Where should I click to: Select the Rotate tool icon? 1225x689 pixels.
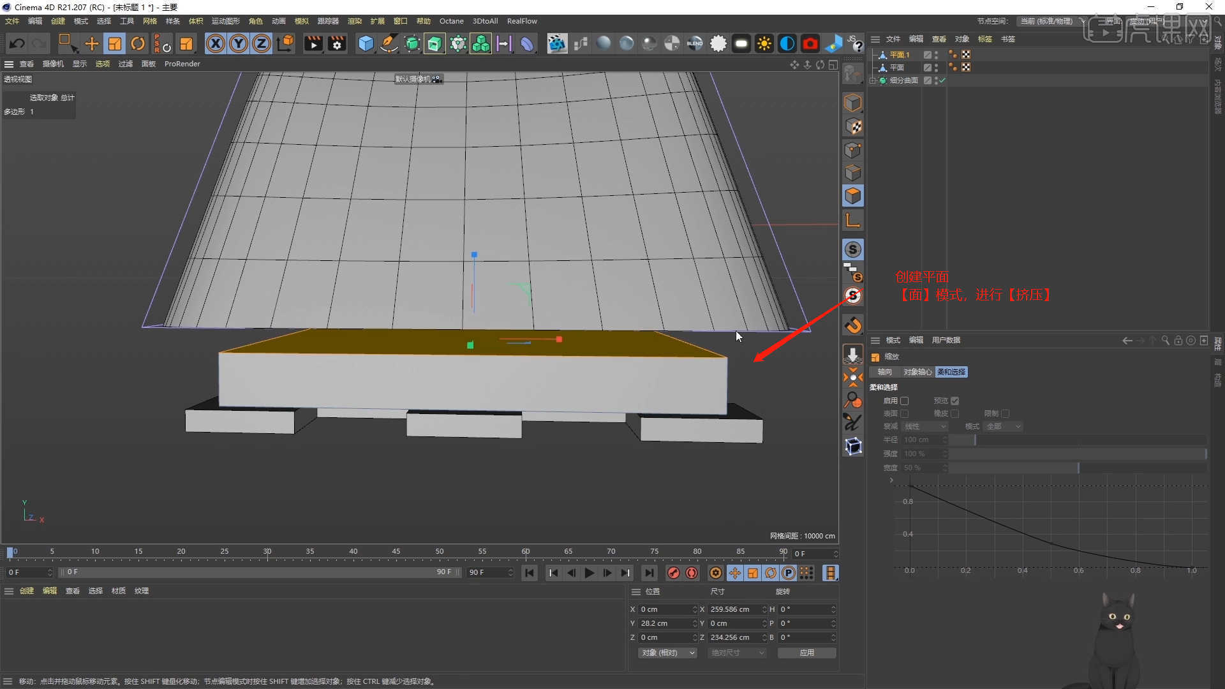coord(138,44)
